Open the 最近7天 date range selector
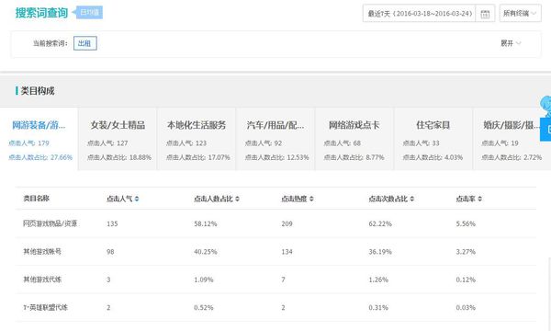The width and height of the screenshot is (551, 331). point(420,14)
